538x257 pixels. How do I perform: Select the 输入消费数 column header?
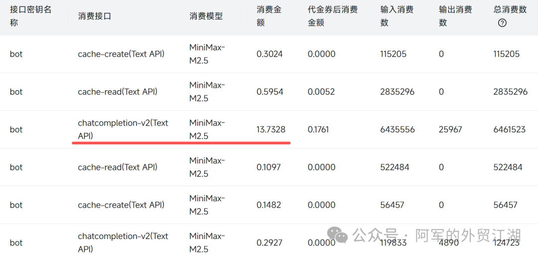click(x=397, y=16)
